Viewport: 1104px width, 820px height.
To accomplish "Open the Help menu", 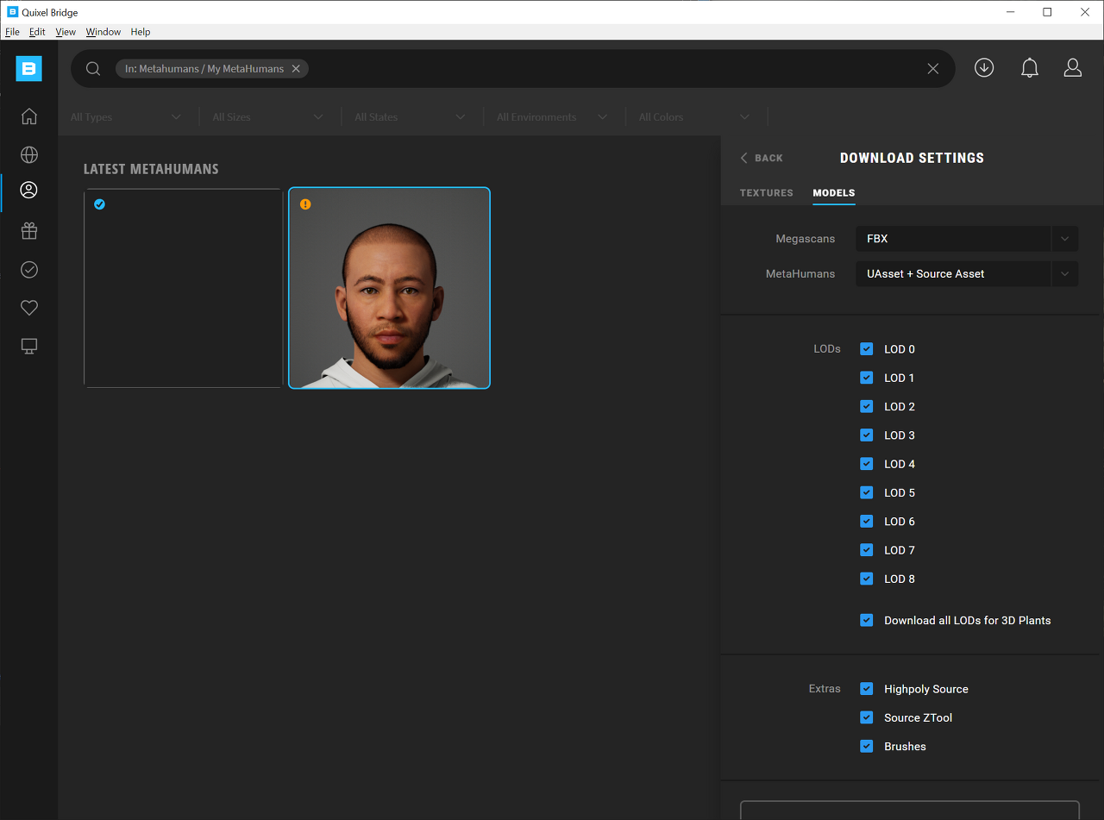I will (141, 32).
